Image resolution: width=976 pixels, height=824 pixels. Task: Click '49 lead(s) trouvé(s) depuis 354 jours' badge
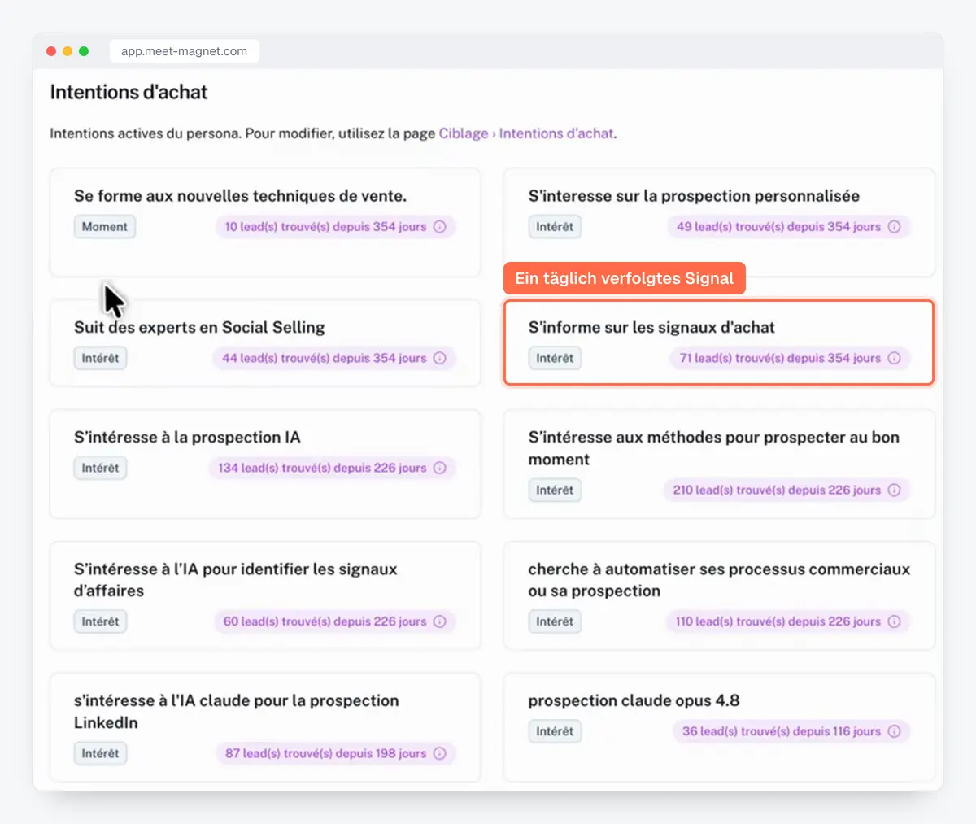pos(788,227)
